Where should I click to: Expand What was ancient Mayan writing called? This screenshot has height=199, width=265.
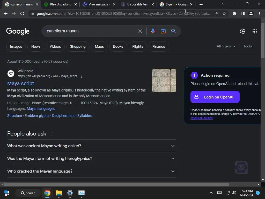92,146
